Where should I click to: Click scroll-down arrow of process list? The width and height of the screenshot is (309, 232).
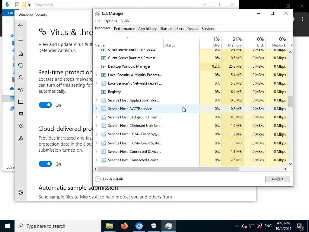(290, 164)
